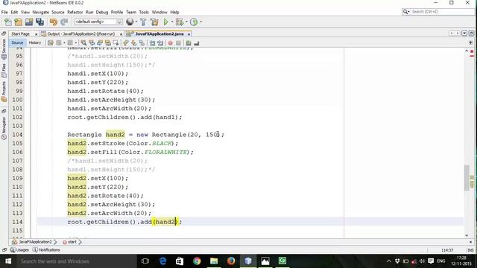Screen dimensions: 477x268
Task: Open the Usages window
Action: 20,250
